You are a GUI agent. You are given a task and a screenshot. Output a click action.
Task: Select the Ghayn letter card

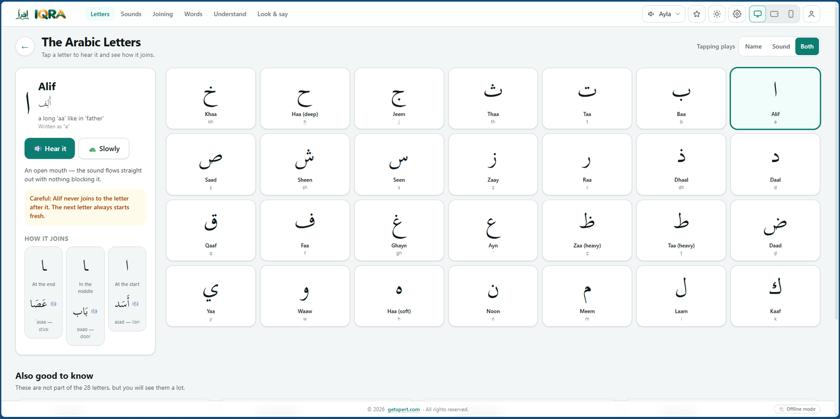399,230
